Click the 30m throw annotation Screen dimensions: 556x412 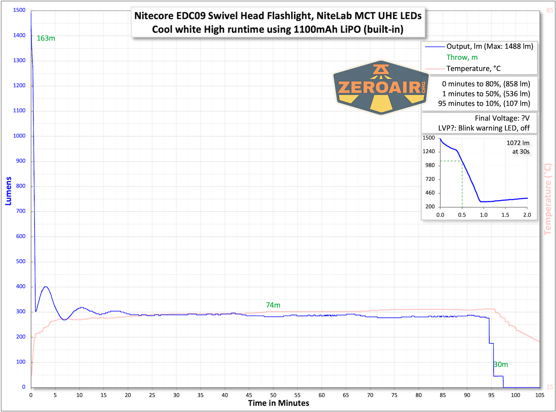point(501,365)
